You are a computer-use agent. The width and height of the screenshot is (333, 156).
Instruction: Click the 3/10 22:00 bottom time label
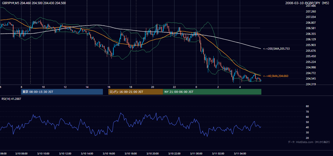[175, 153]
